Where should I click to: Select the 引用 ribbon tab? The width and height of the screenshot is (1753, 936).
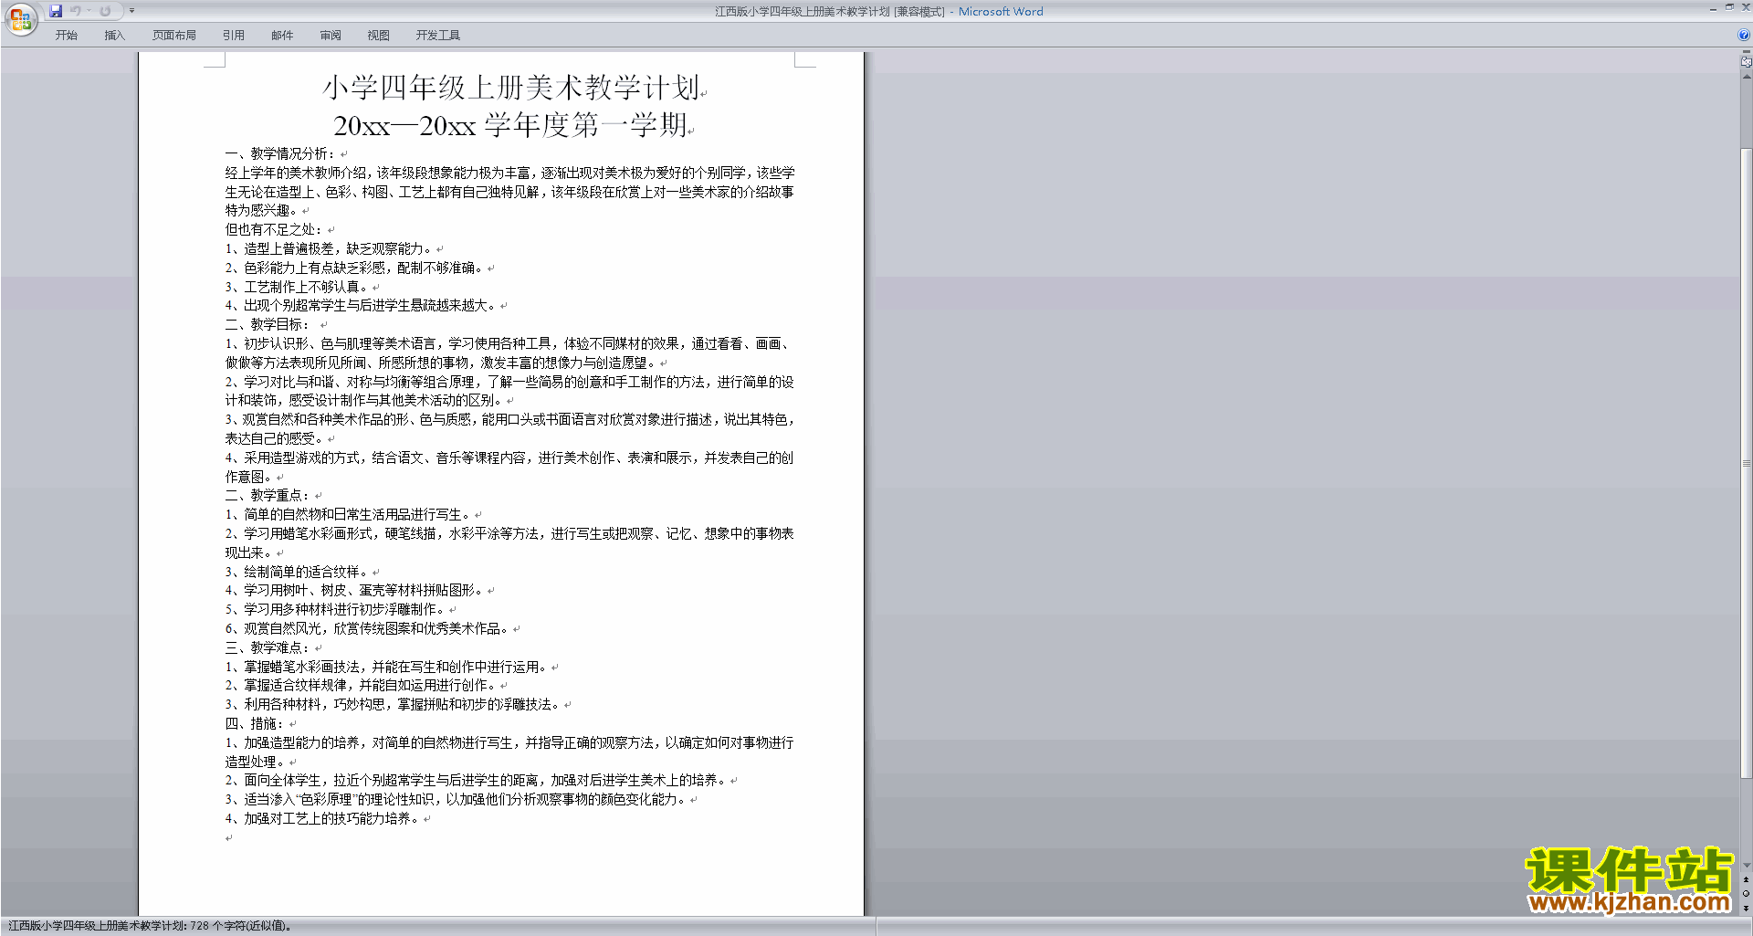click(234, 35)
